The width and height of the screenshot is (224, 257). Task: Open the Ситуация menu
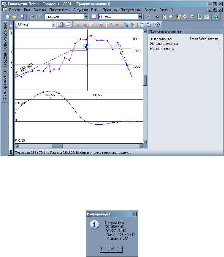tap(80, 10)
